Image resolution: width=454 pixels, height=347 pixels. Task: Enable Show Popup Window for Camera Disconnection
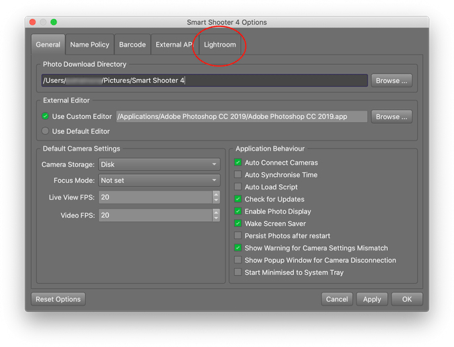coord(238,260)
